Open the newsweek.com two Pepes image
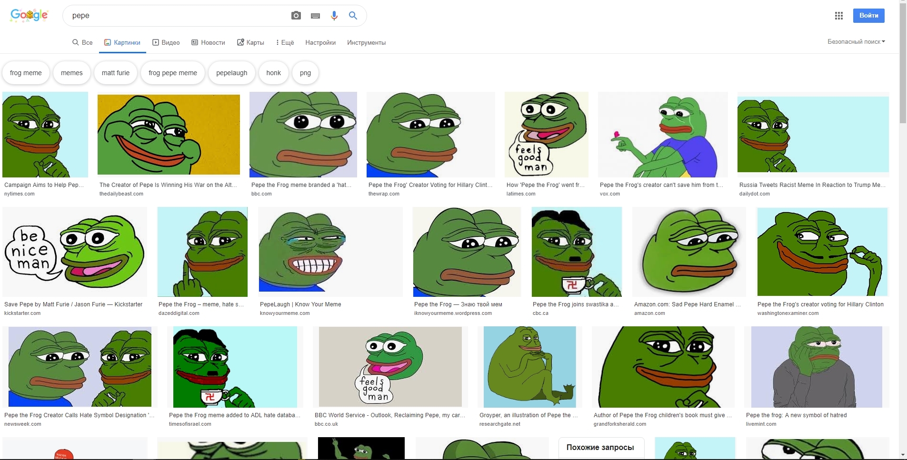The width and height of the screenshot is (907, 460). coord(80,367)
